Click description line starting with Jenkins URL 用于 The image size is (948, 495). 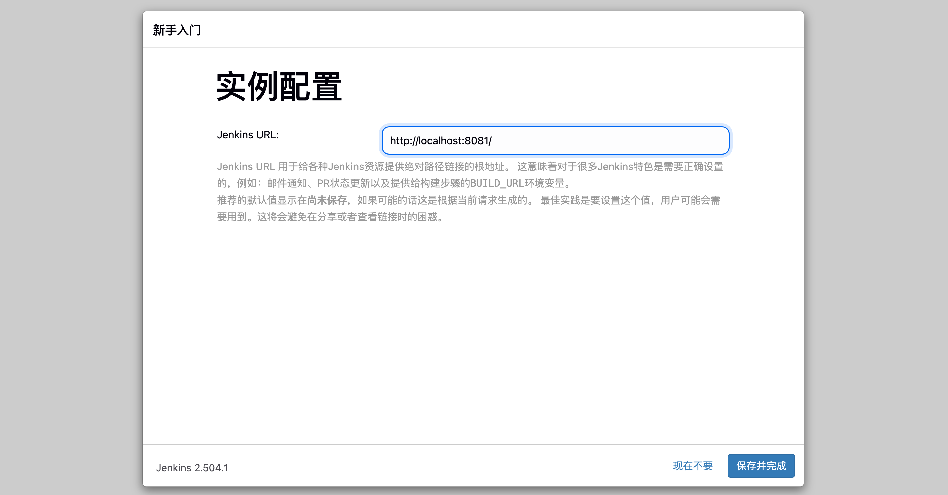pyautogui.click(x=470, y=166)
